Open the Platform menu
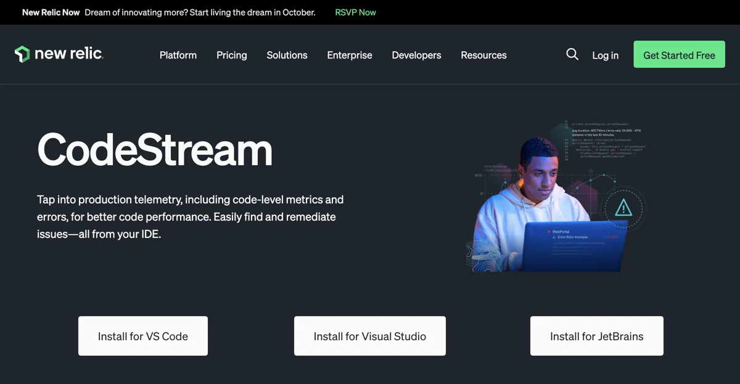740x384 pixels. pos(178,55)
